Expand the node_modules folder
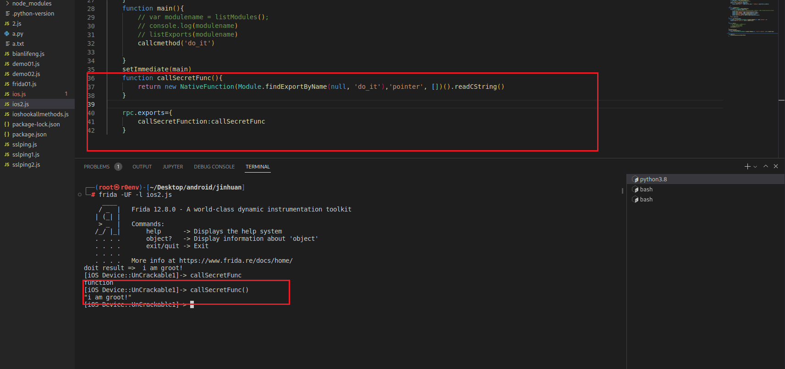Image resolution: width=785 pixels, height=369 pixels. [31, 4]
